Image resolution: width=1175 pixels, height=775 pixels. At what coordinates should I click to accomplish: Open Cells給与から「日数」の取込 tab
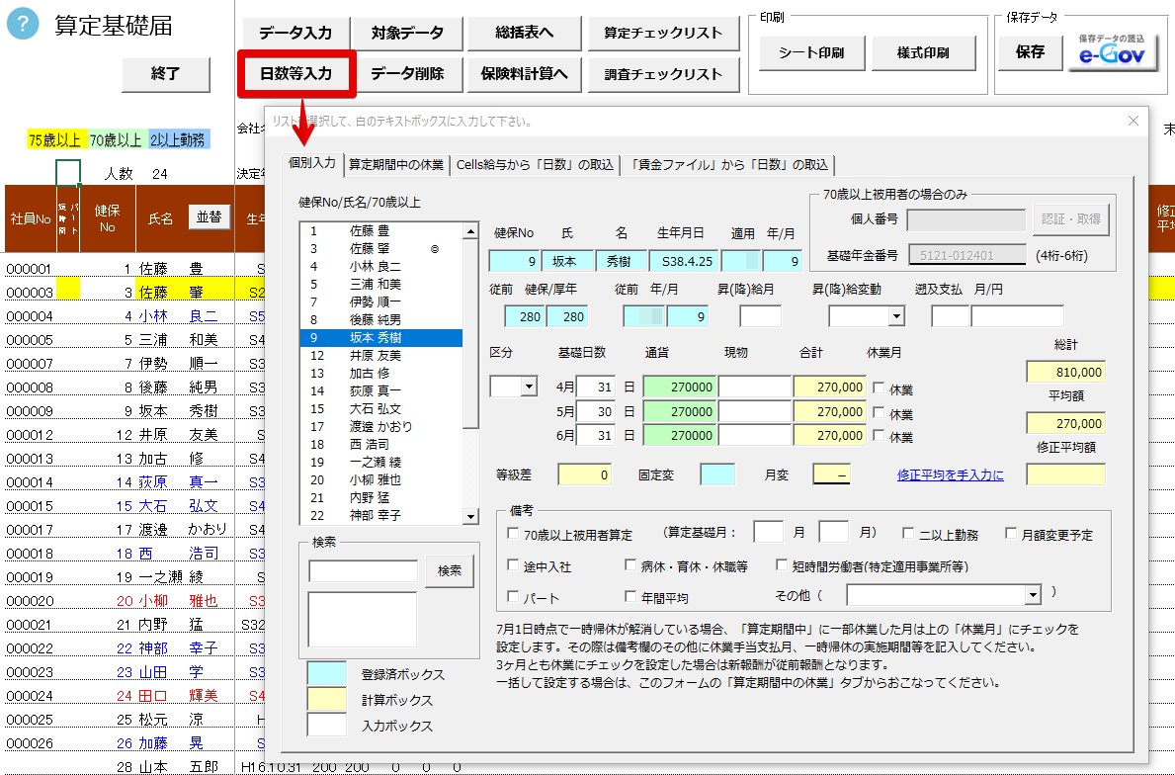point(535,165)
